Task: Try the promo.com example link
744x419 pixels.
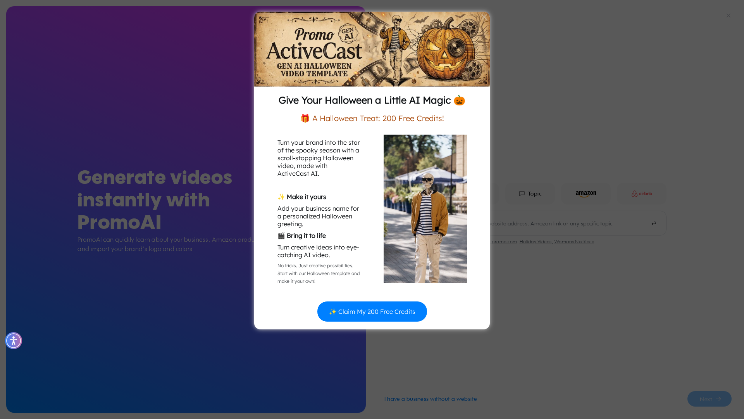Action: point(504,242)
